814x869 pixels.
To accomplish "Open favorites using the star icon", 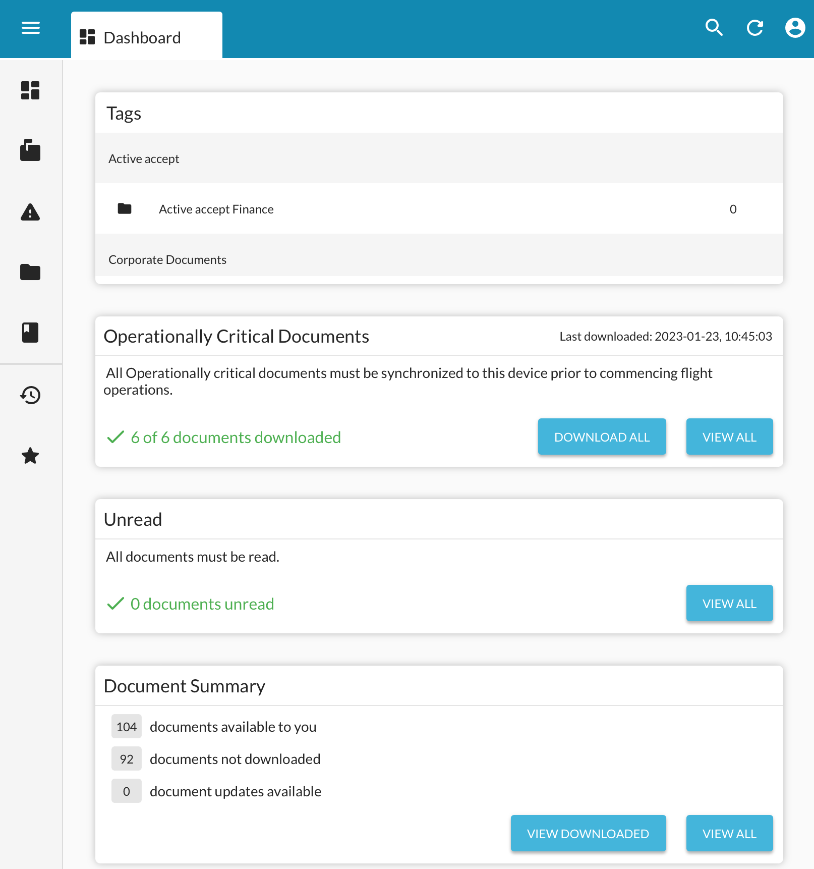I will pyautogui.click(x=30, y=456).
